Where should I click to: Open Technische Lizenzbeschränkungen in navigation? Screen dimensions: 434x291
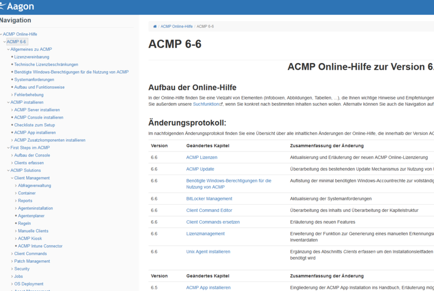(x=46, y=65)
